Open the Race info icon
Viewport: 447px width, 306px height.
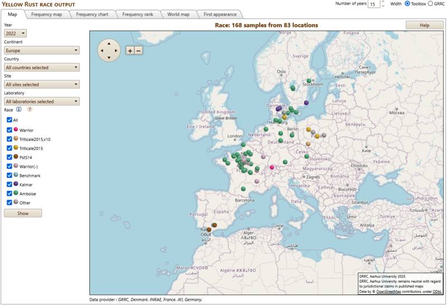tap(19, 110)
